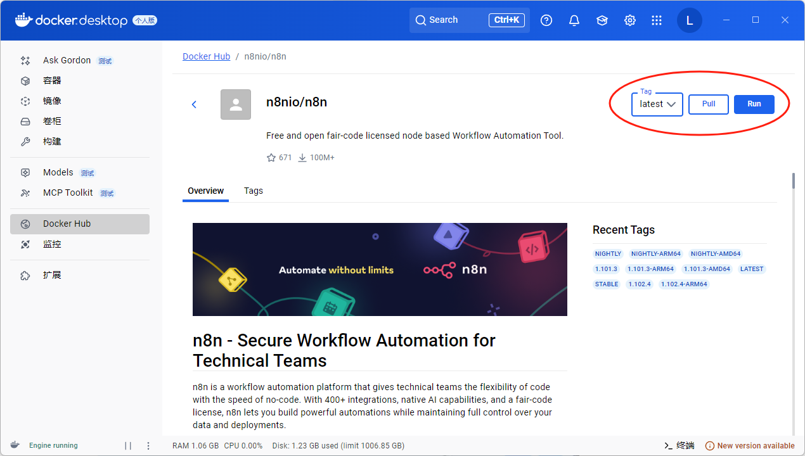Open engine options three-dot menu

point(148,446)
